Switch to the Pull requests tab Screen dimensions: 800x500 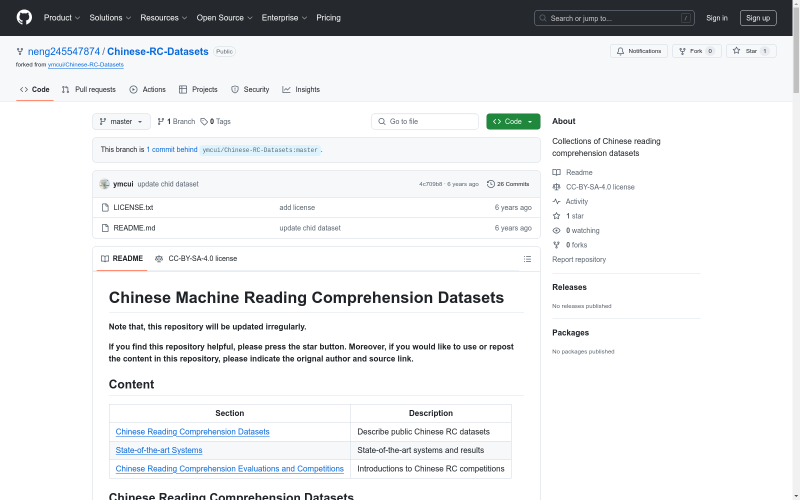89,89
